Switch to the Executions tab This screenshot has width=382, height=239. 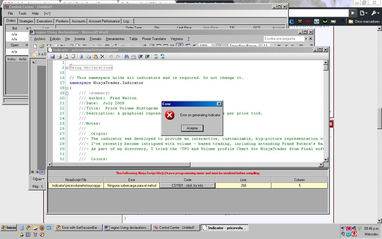[44, 21]
